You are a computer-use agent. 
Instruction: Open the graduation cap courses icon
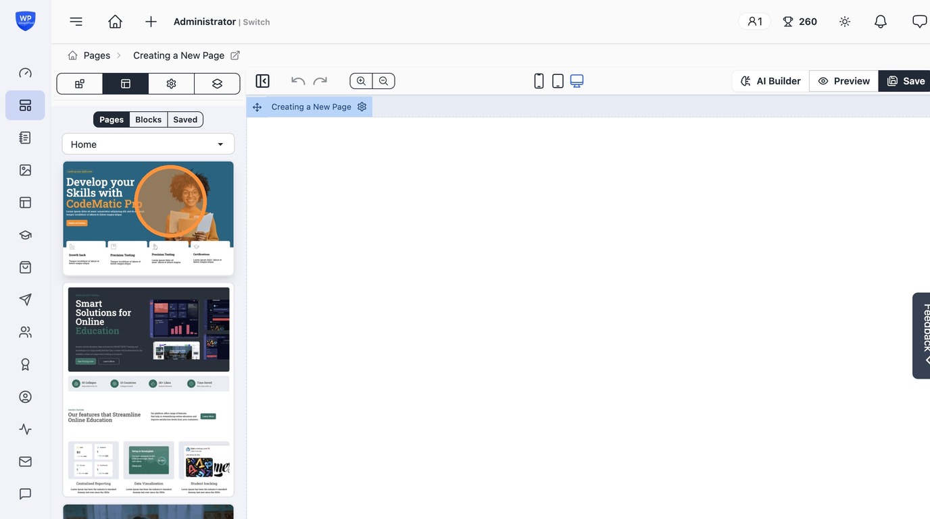click(25, 235)
